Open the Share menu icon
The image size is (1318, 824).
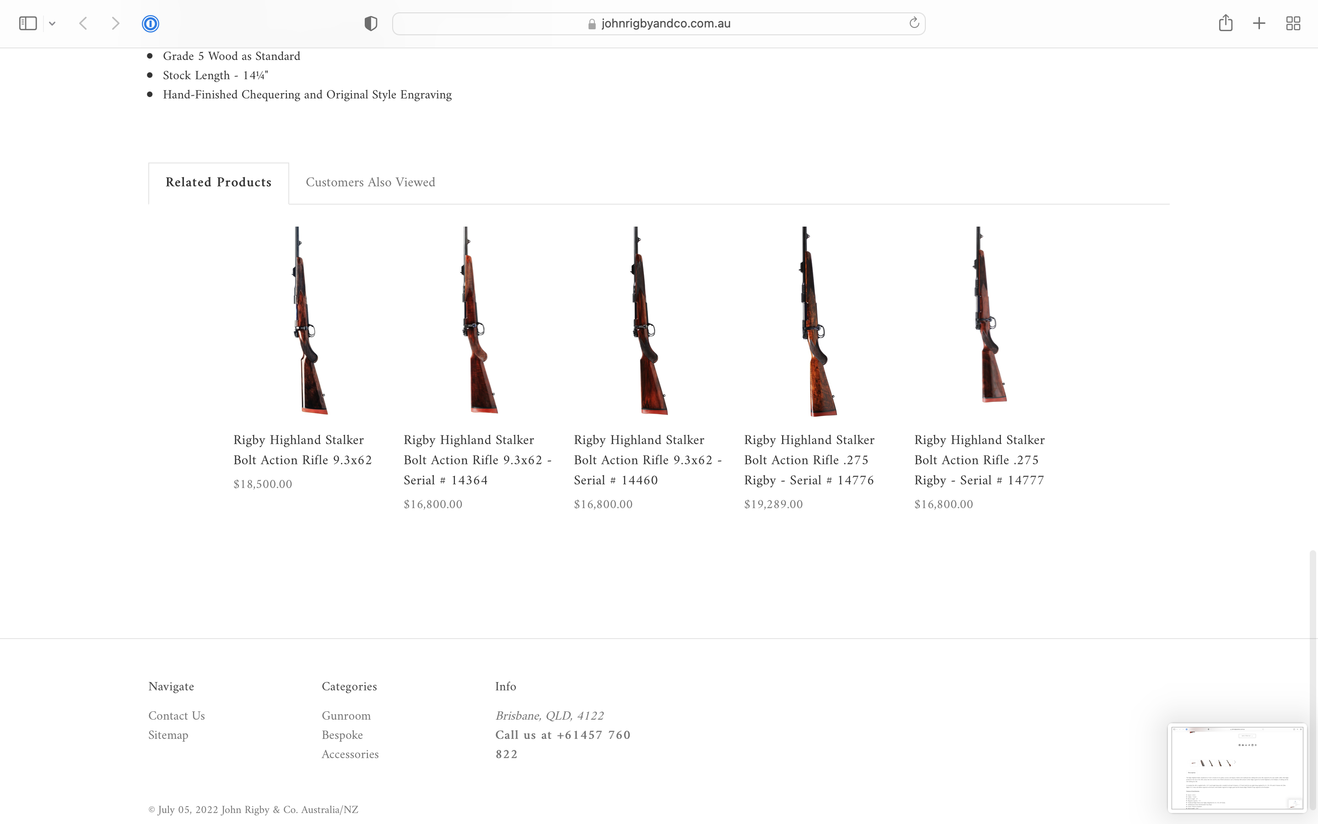point(1226,23)
